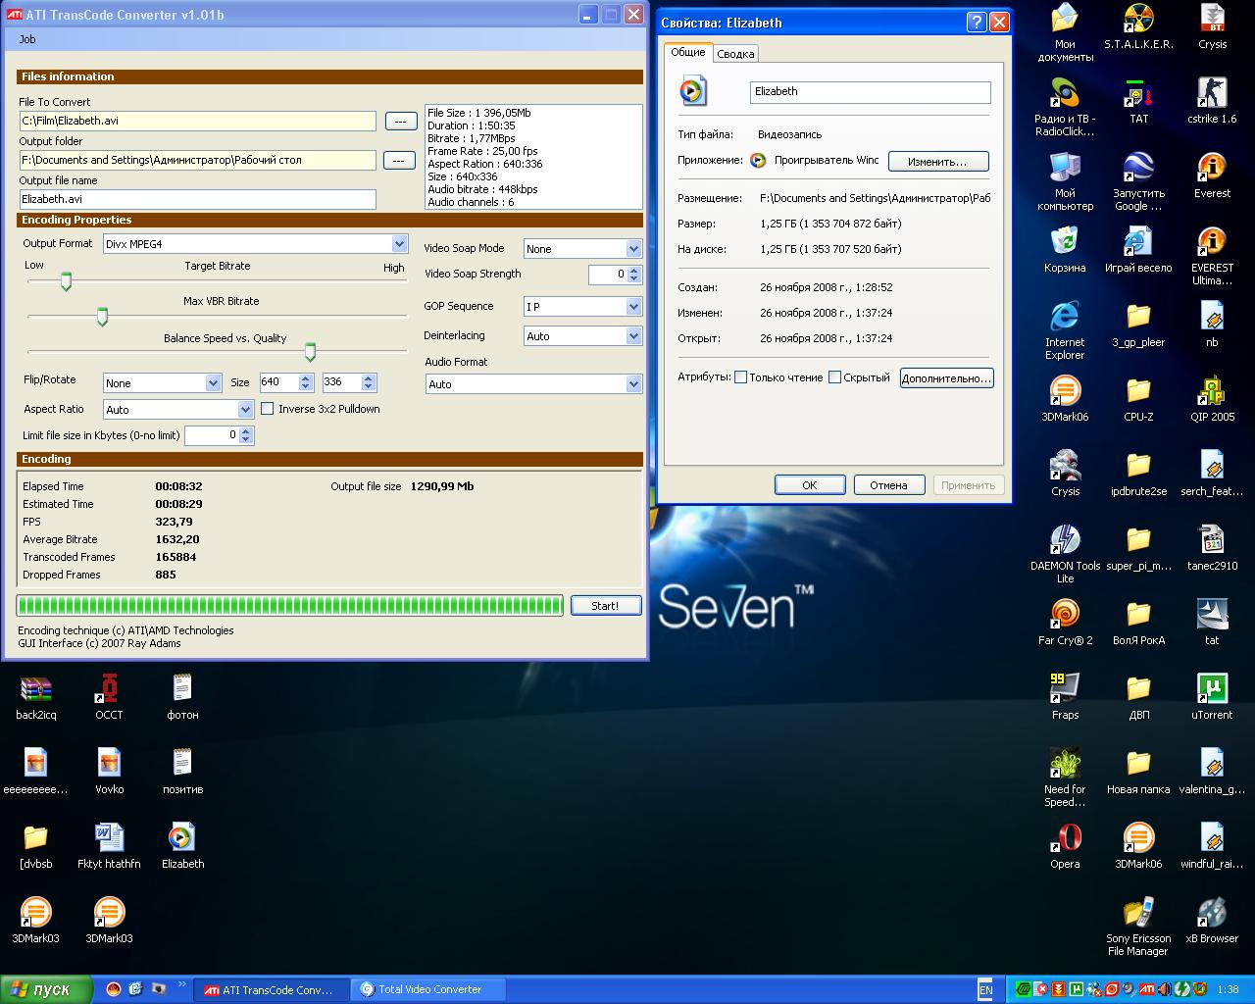Click Изменить... to change application
This screenshot has width=1255, height=1004.
937,162
